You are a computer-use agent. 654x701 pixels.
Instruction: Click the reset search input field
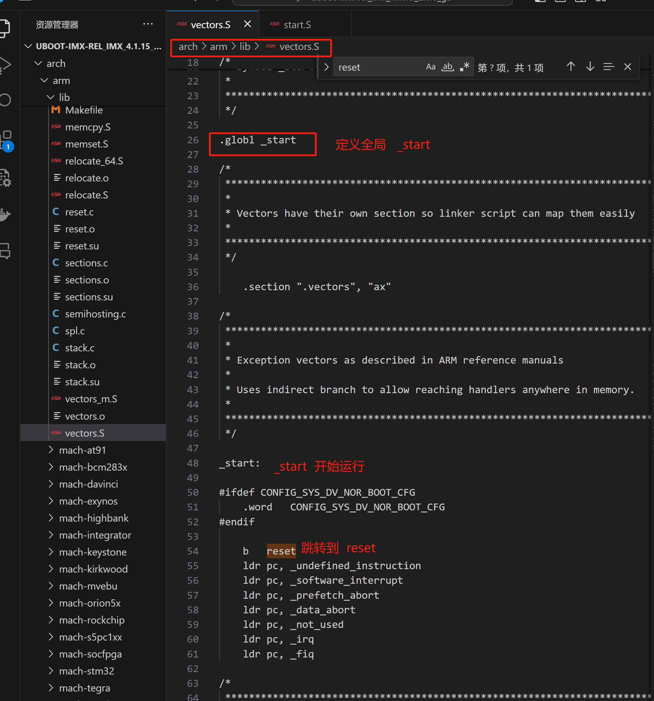(377, 67)
